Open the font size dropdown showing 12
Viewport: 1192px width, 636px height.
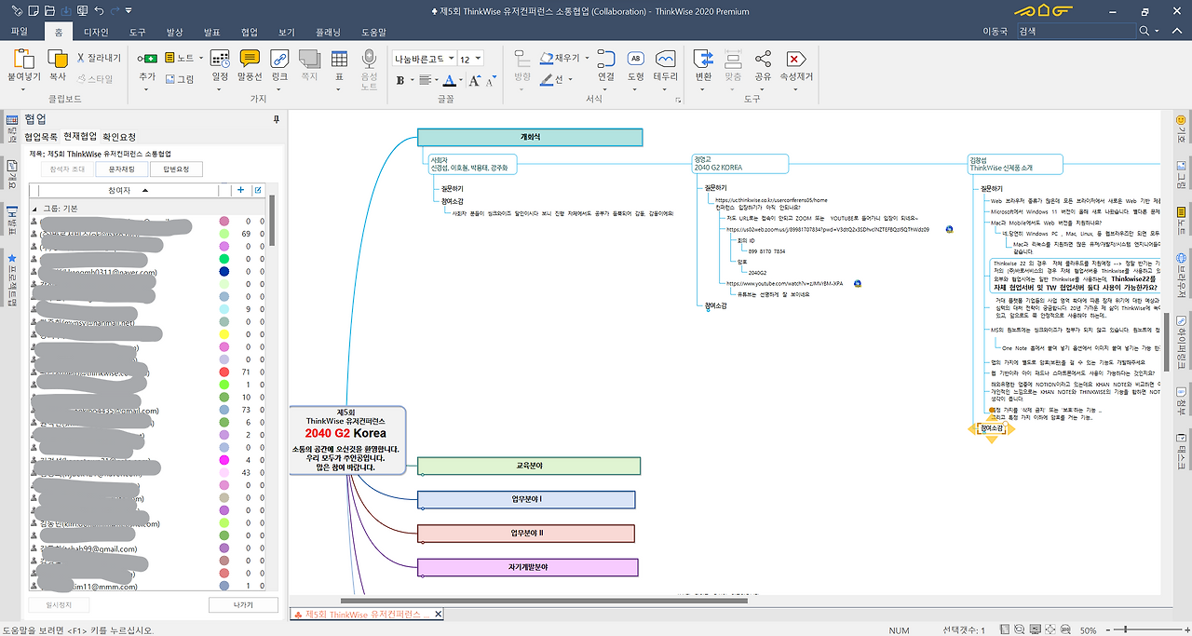pyautogui.click(x=477, y=58)
